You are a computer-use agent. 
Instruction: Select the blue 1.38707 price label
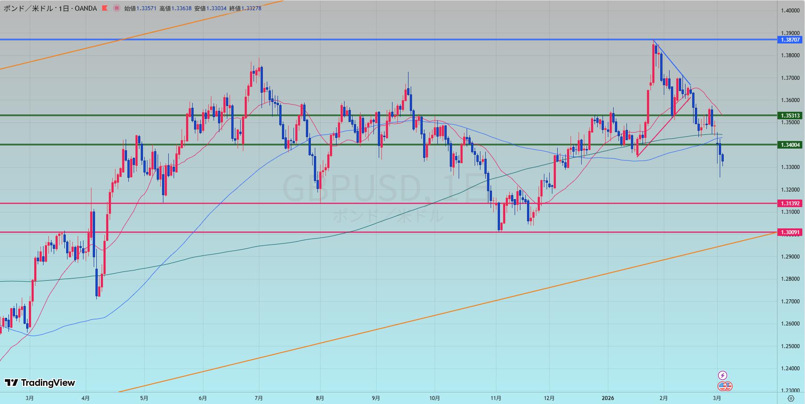[x=790, y=40]
